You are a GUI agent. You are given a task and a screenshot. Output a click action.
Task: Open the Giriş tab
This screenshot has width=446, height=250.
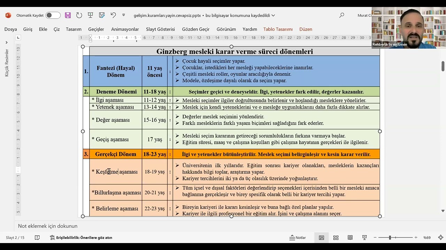(28, 29)
